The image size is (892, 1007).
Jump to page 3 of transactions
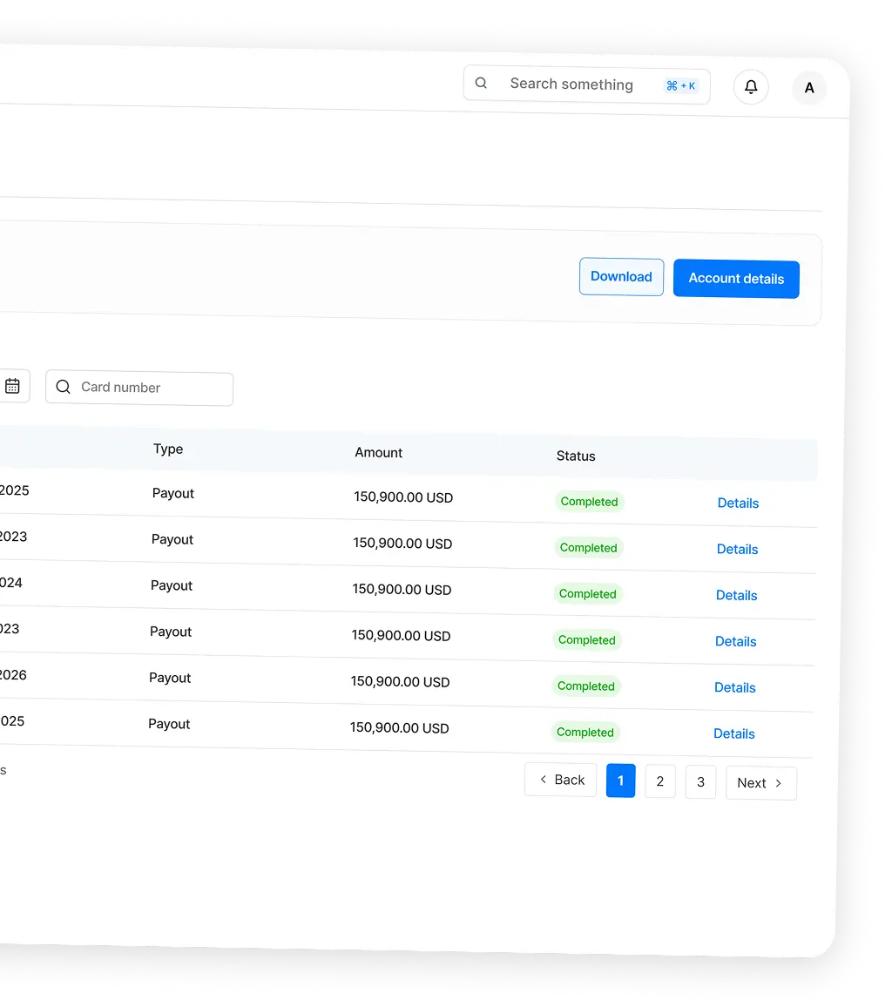pyautogui.click(x=700, y=782)
